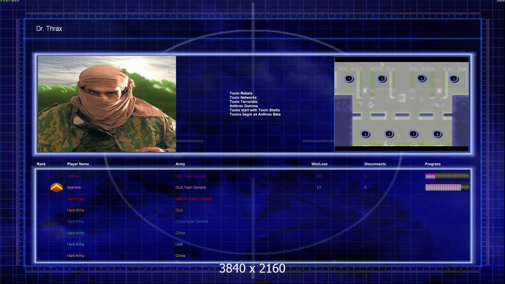Screen dimensions: 505x284
Task: Select start position 8 on the map
Action: coord(437,134)
